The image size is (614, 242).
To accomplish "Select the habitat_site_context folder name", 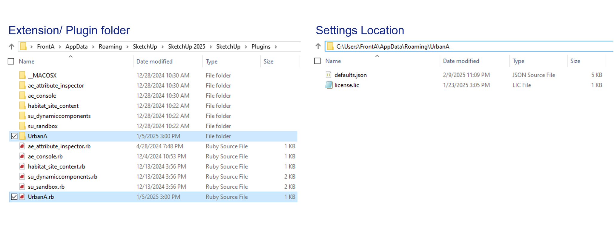I will point(53,106).
